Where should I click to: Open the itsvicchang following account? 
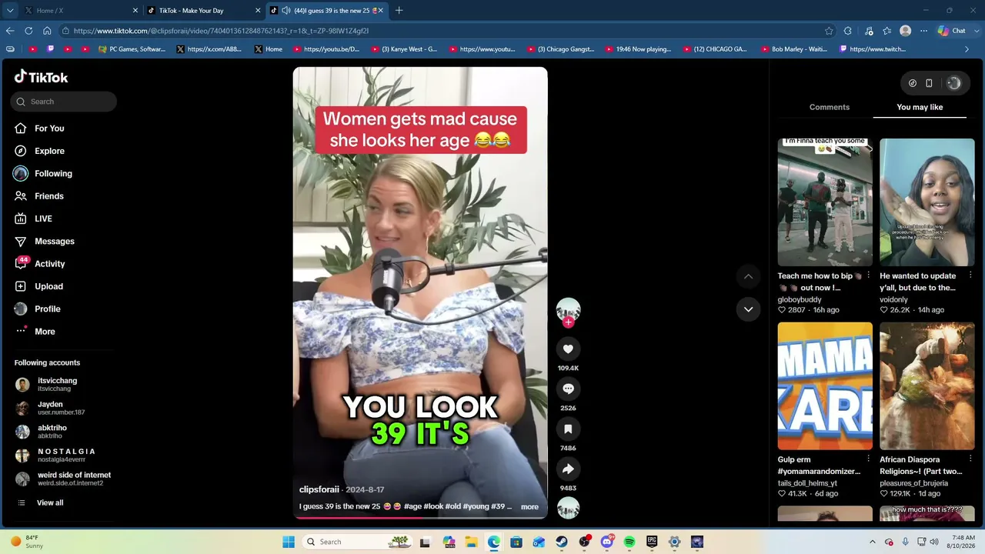pos(48,384)
